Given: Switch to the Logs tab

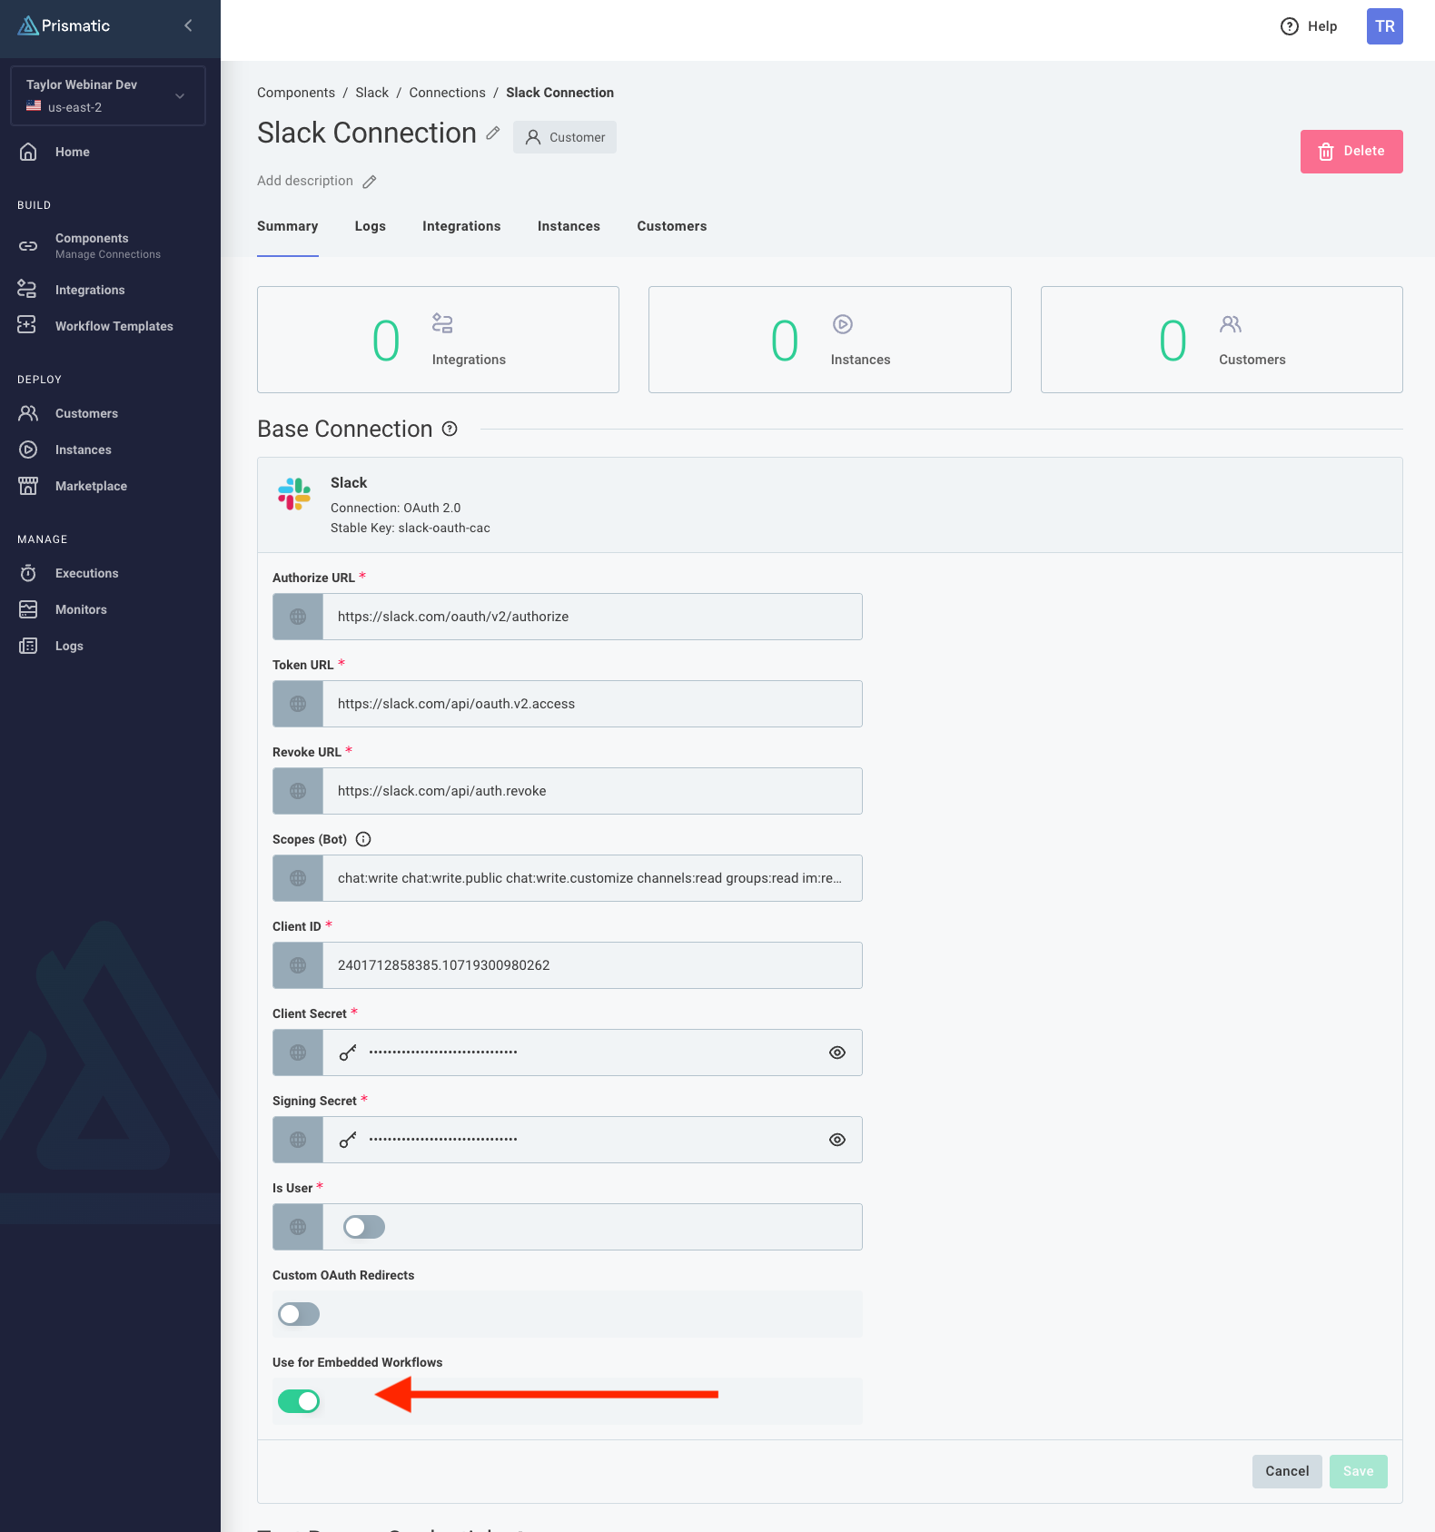Looking at the screenshot, I should pyautogui.click(x=370, y=226).
